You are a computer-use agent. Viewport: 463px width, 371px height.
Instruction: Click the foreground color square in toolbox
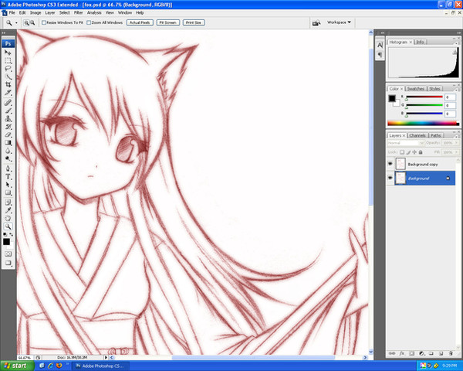point(6,240)
